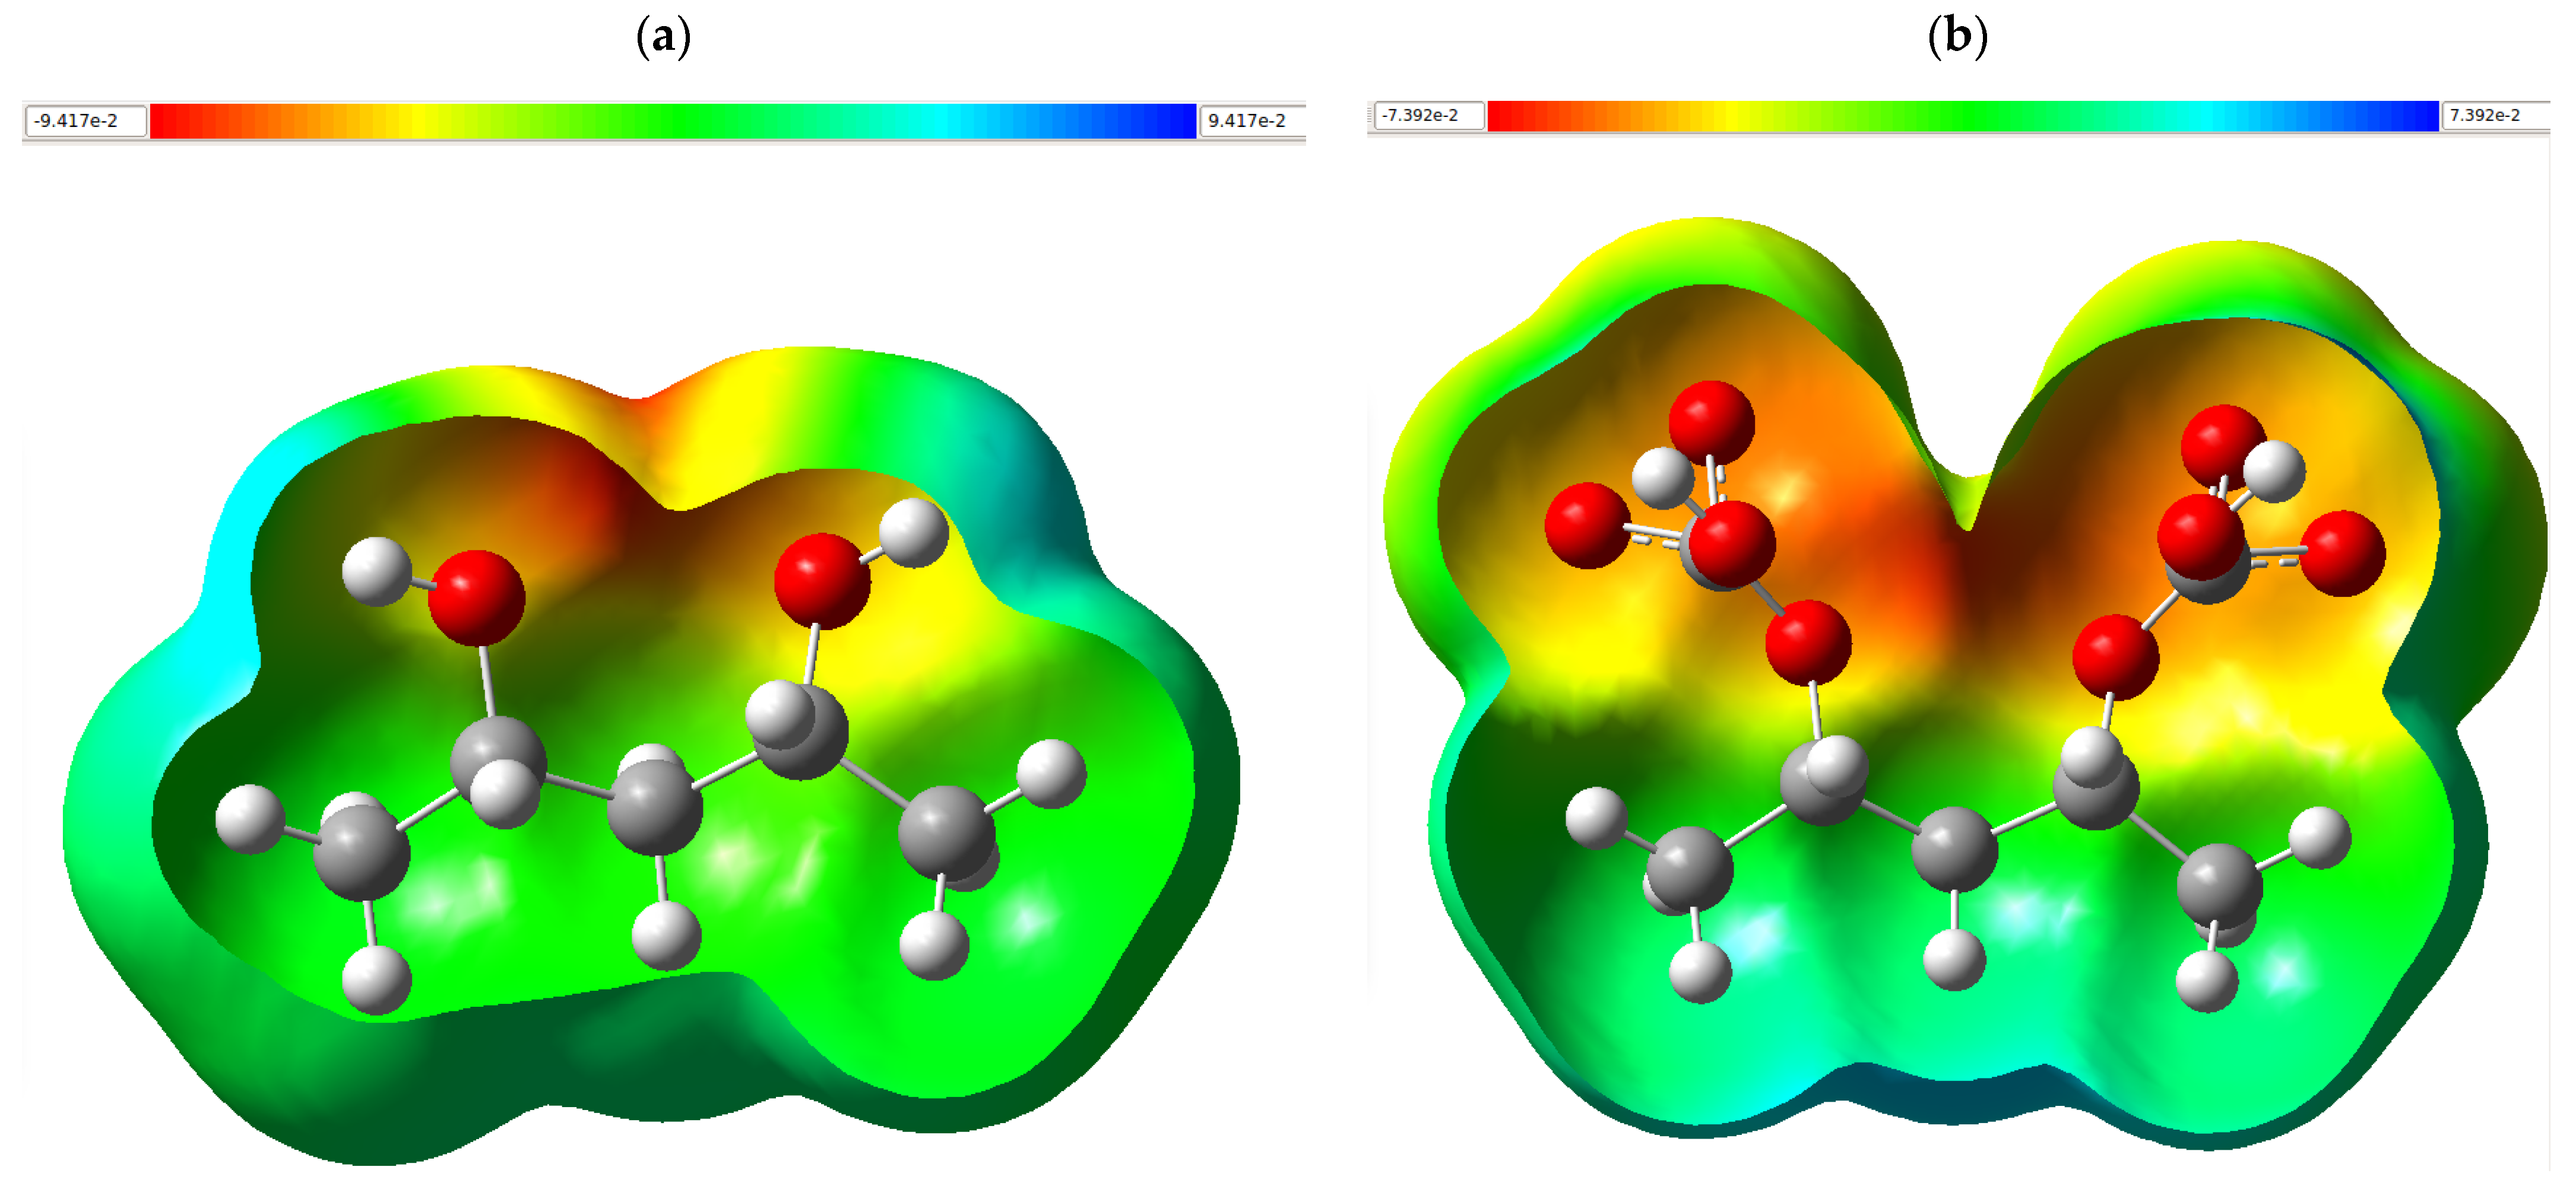Select right hydroxyl oxygen atom in panel (a)
The height and width of the screenshot is (1202, 2576).
click(x=822, y=580)
